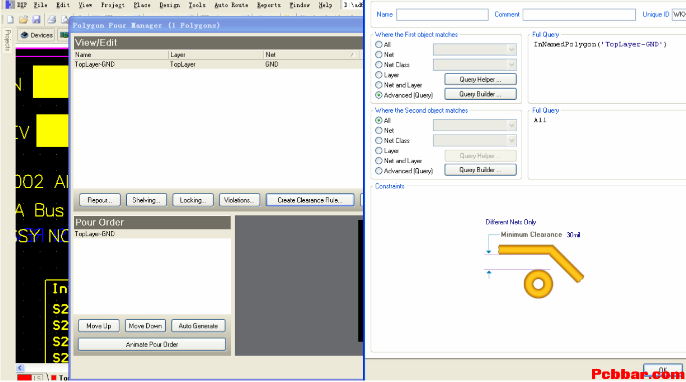Click Query Builder for first object
686x382 pixels.
[480, 94]
